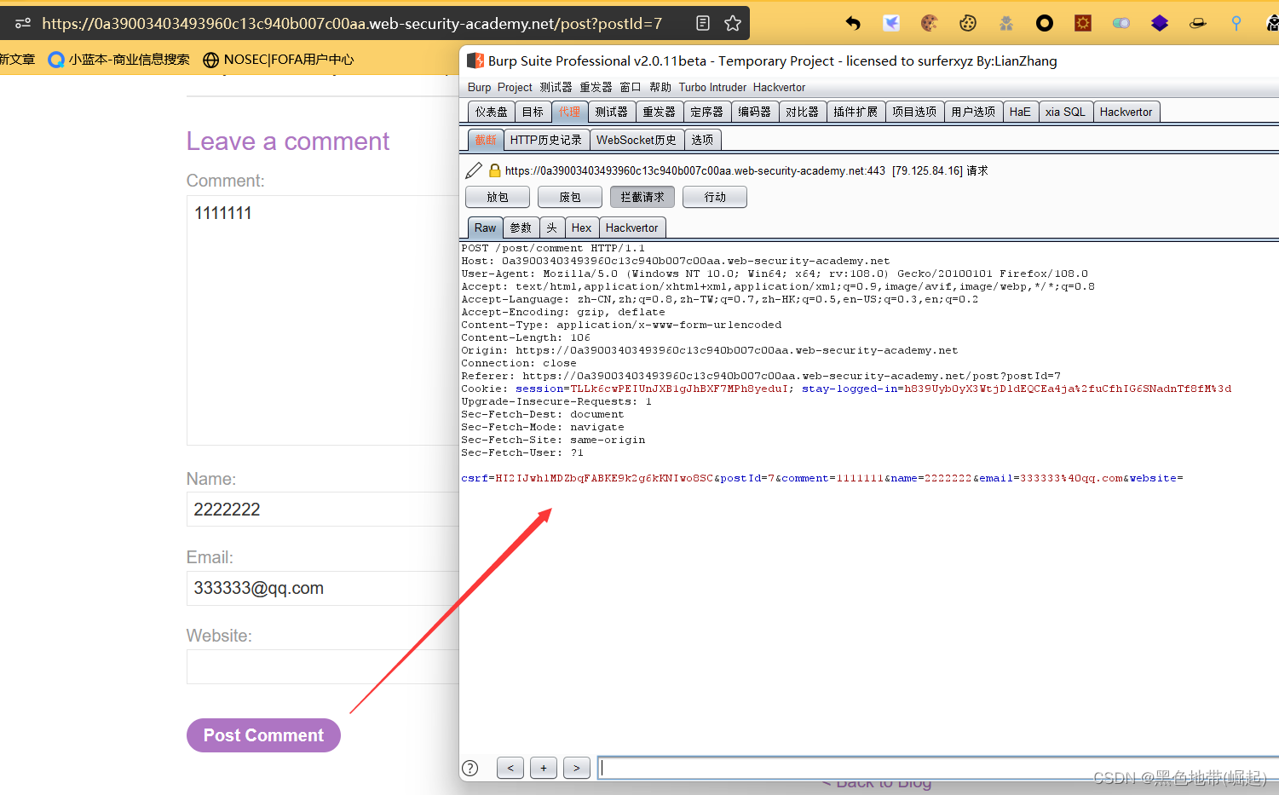Click the blue pin extension icon

[x=1236, y=23]
